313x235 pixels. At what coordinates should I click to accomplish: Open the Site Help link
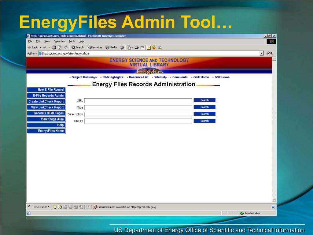[x=160, y=77]
